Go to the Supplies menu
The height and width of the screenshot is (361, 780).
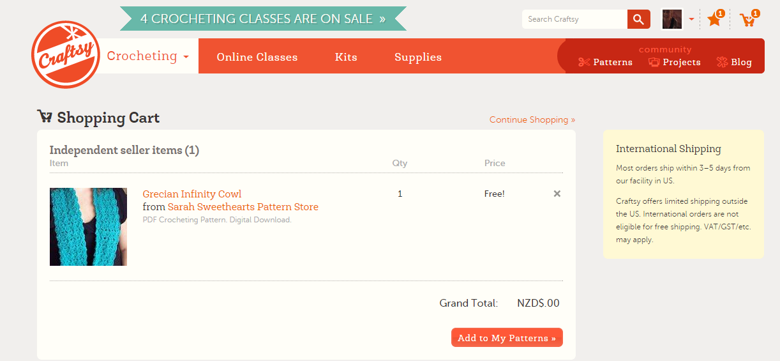pyautogui.click(x=418, y=57)
